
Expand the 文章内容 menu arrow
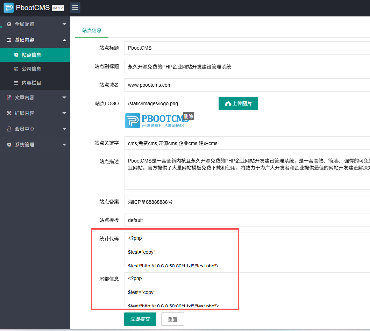point(64,98)
